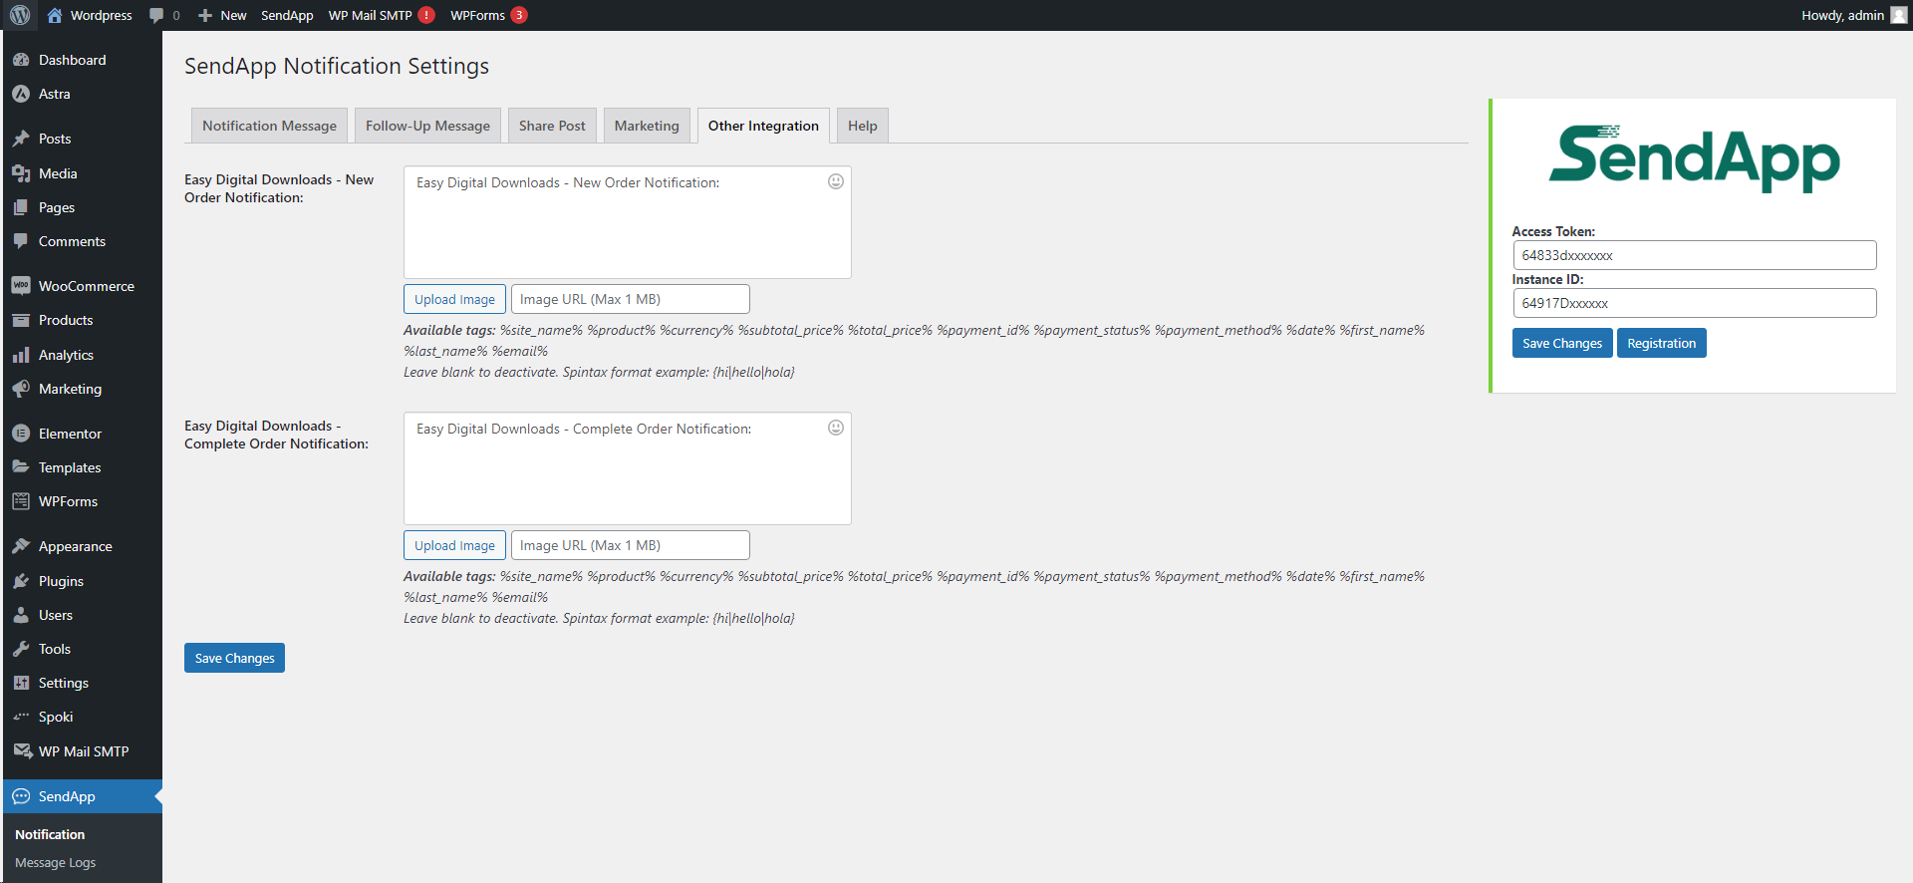Click the Image URL field for New Order
The image size is (1913, 883).
point(631,299)
